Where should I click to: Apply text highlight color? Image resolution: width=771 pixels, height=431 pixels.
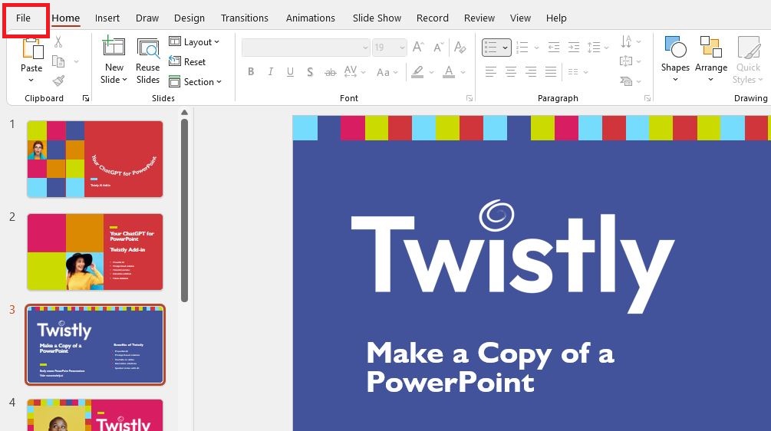click(417, 72)
